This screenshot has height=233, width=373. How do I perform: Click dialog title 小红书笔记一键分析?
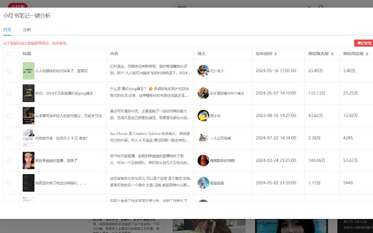[x=27, y=16]
